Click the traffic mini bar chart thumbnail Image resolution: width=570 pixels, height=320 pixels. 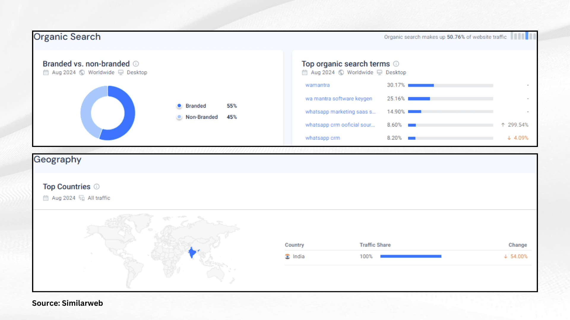click(523, 36)
